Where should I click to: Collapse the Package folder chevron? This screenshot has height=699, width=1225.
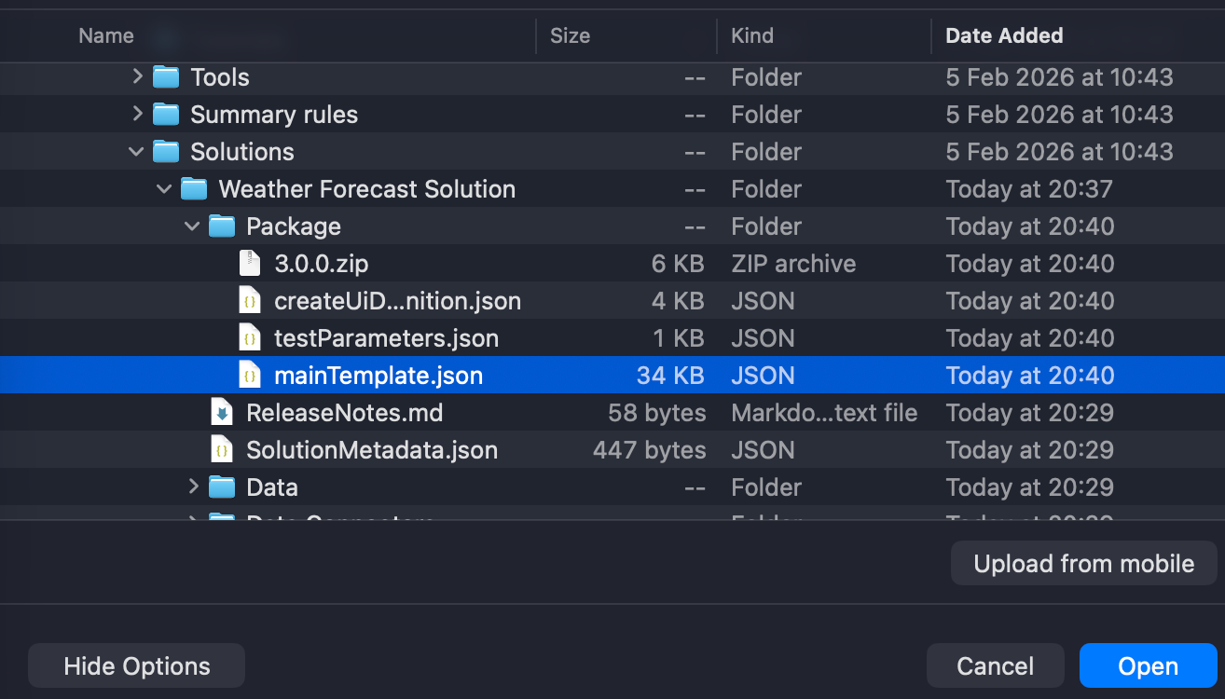click(x=193, y=226)
